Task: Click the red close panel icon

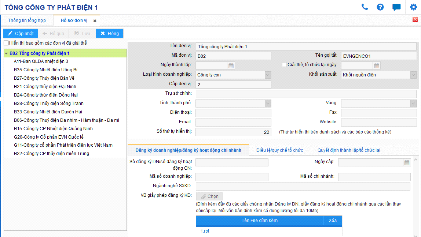Action: [415, 19]
